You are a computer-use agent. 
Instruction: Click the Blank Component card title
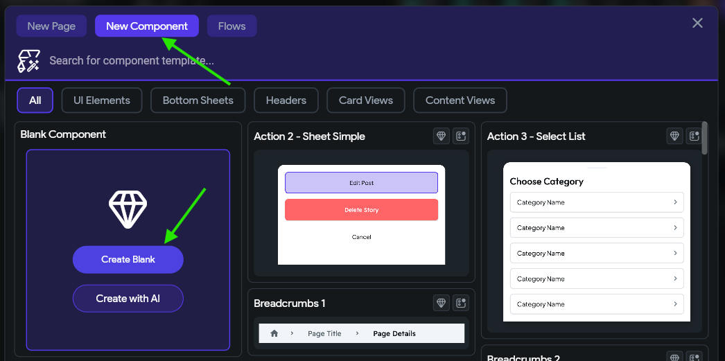pos(63,134)
